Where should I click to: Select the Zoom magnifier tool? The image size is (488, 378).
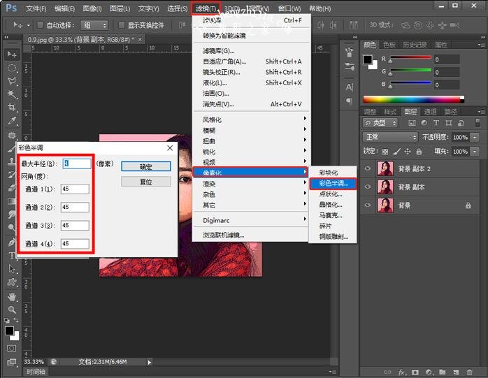click(x=12, y=309)
